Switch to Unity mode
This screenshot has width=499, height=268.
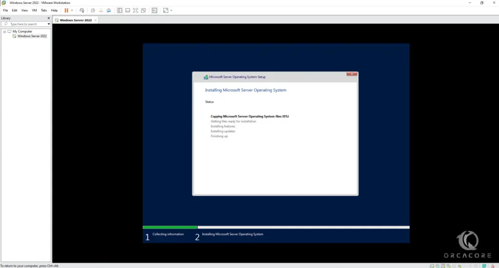pos(144,11)
